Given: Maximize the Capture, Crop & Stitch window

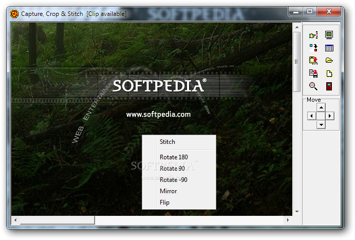Looking at the screenshot, I should click(x=310, y=11).
